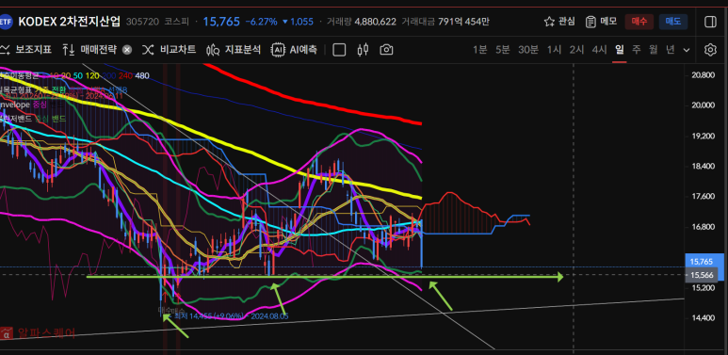The image size is (728, 355).
Task: Click the -6.27% change rate
Action: click(x=262, y=22)
